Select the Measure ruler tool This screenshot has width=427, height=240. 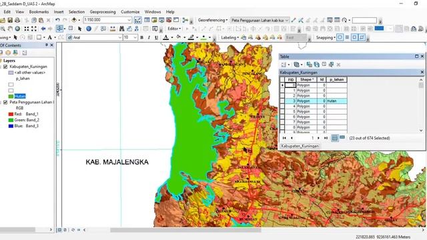pos(113,29)
